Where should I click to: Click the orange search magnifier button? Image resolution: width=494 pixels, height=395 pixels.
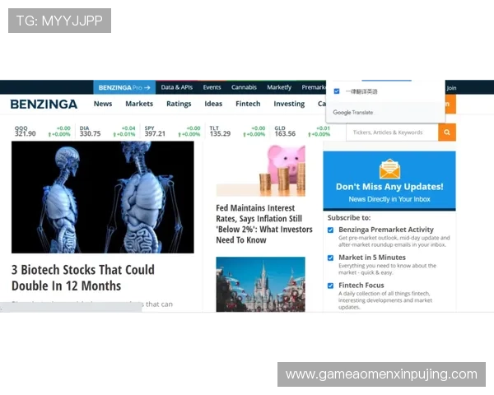coord(447,132)
